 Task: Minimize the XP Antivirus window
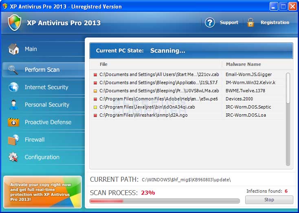(x=274, y=7)
